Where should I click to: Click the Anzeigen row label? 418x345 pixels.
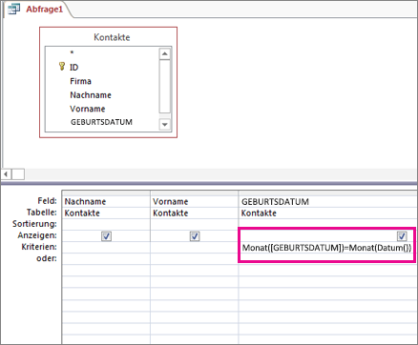(x=37, y=235)
